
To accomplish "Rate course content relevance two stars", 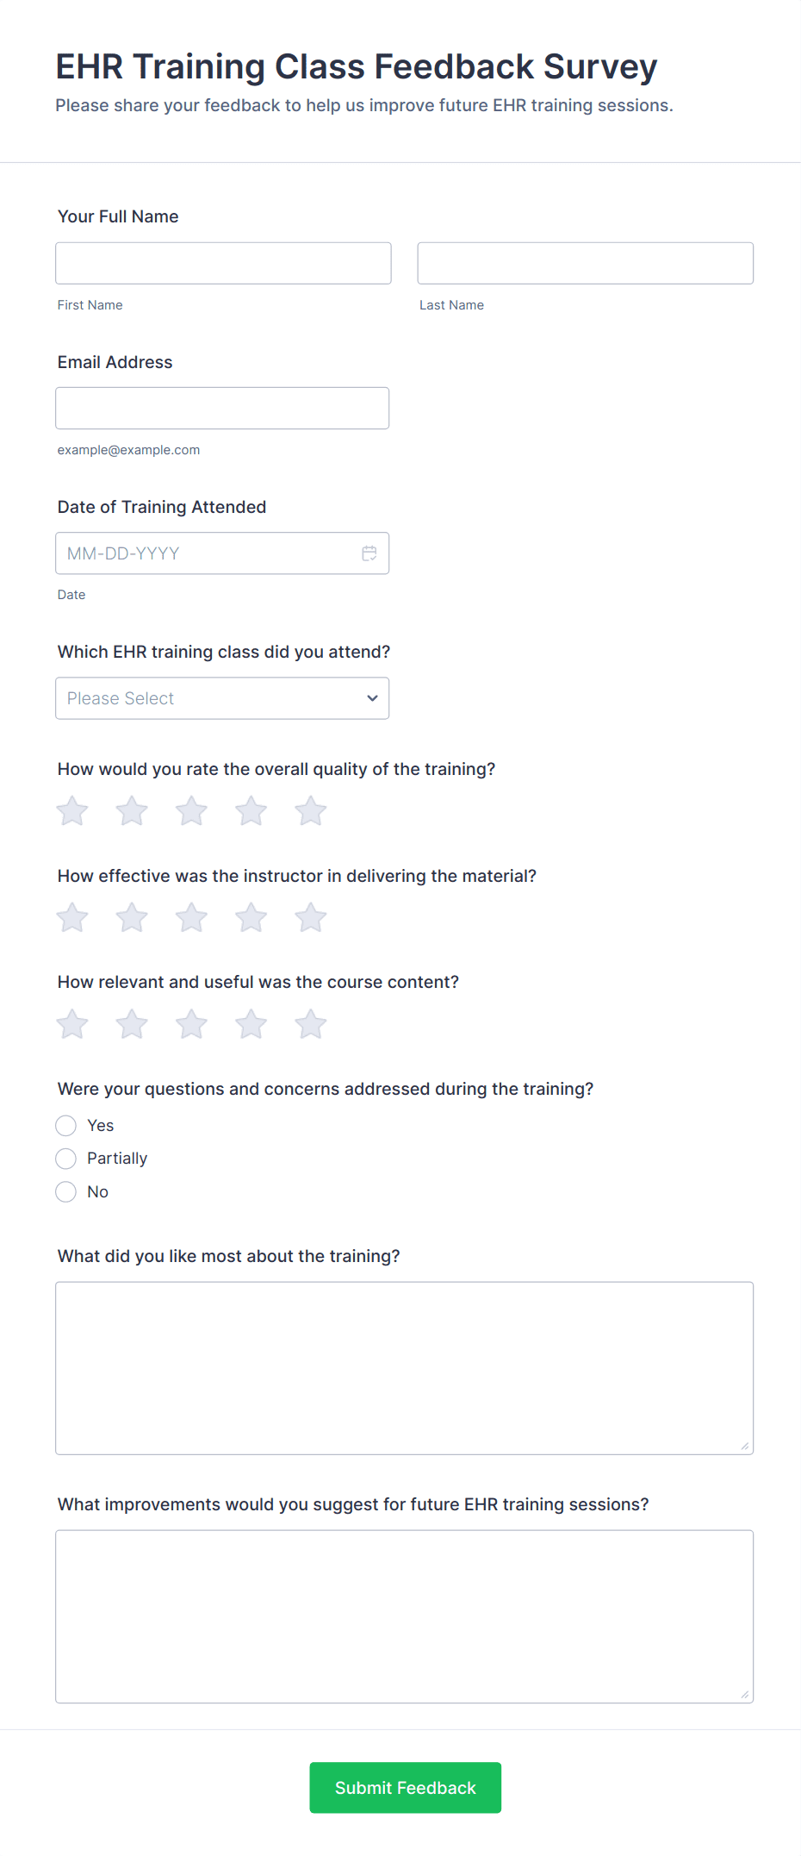I will click(132, 1025).
